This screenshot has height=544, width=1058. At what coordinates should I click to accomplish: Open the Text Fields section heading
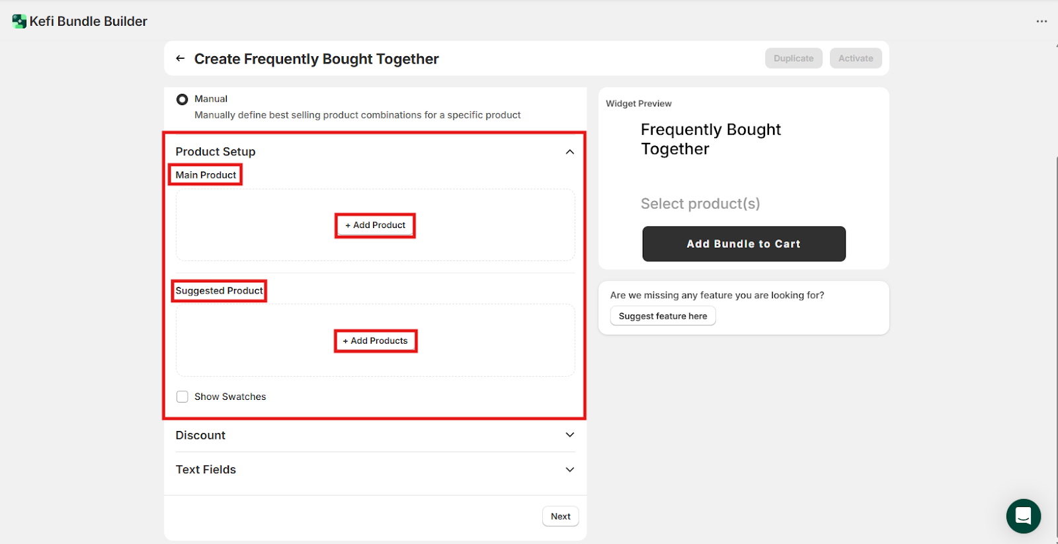206,469
